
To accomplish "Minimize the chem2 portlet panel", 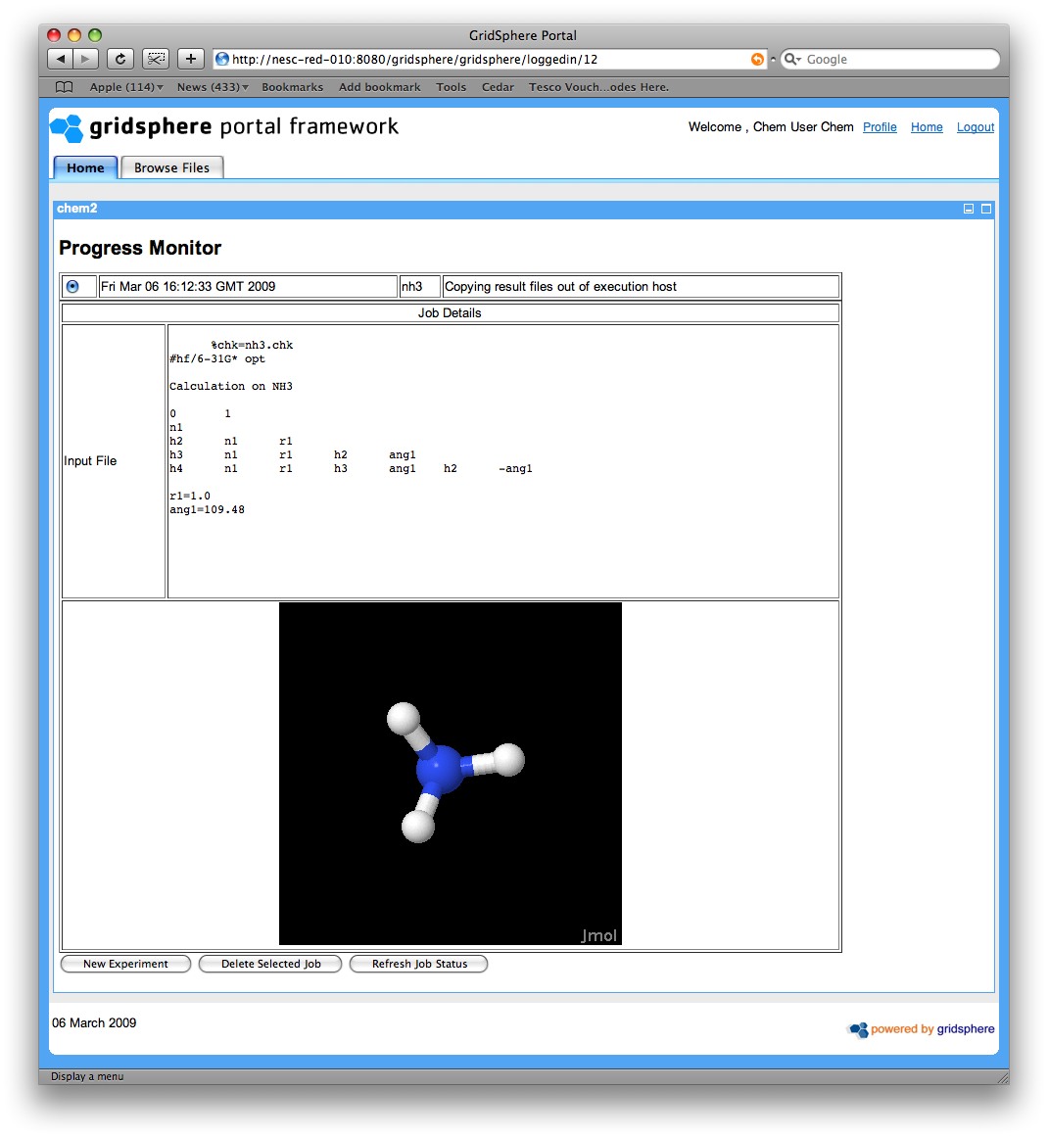I will pos(969,209).
